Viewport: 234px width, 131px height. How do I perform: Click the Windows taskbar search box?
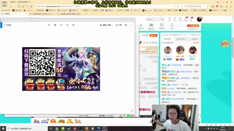[x=27, y=128]
